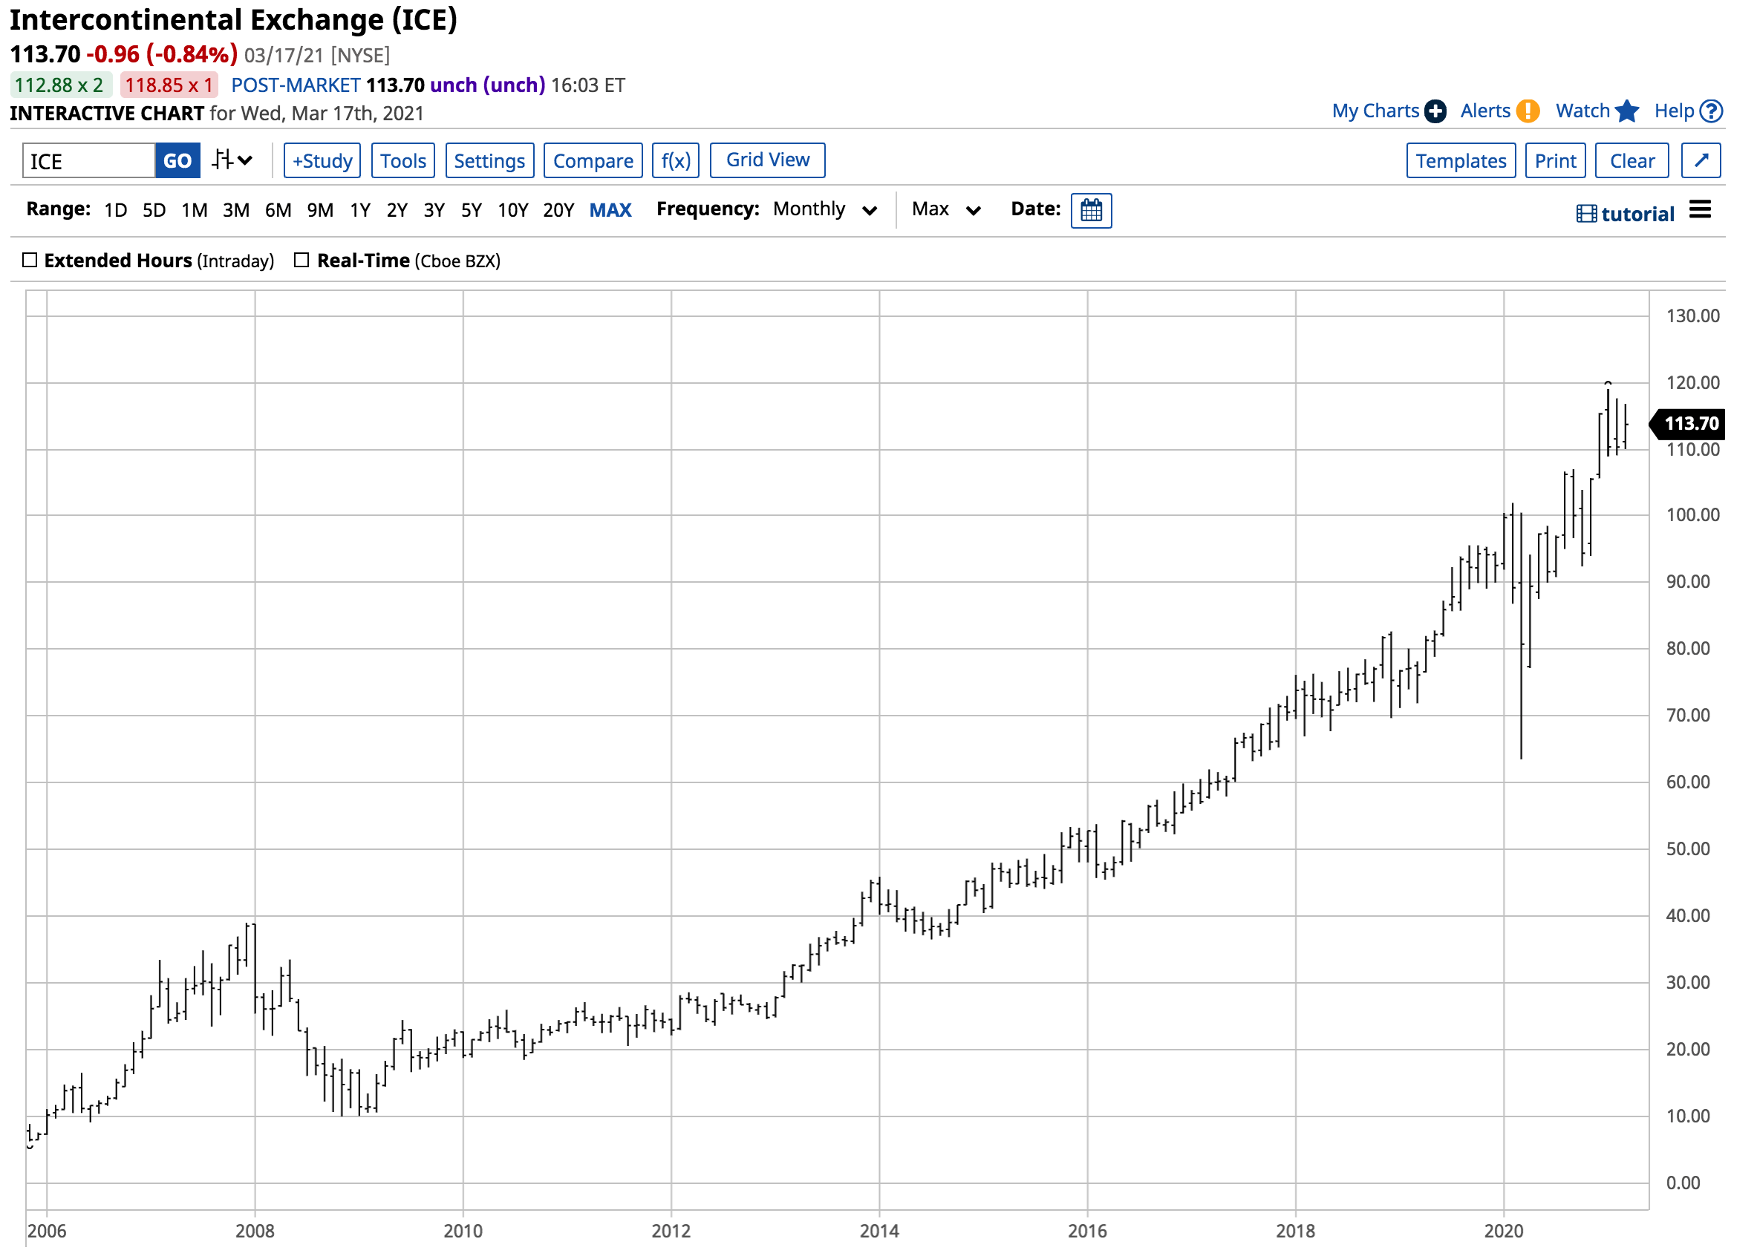
Task: Click the Print button
Action: pos(1556,160)
